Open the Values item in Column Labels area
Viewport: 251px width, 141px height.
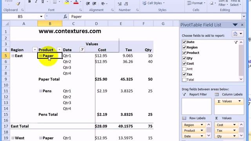229,101
